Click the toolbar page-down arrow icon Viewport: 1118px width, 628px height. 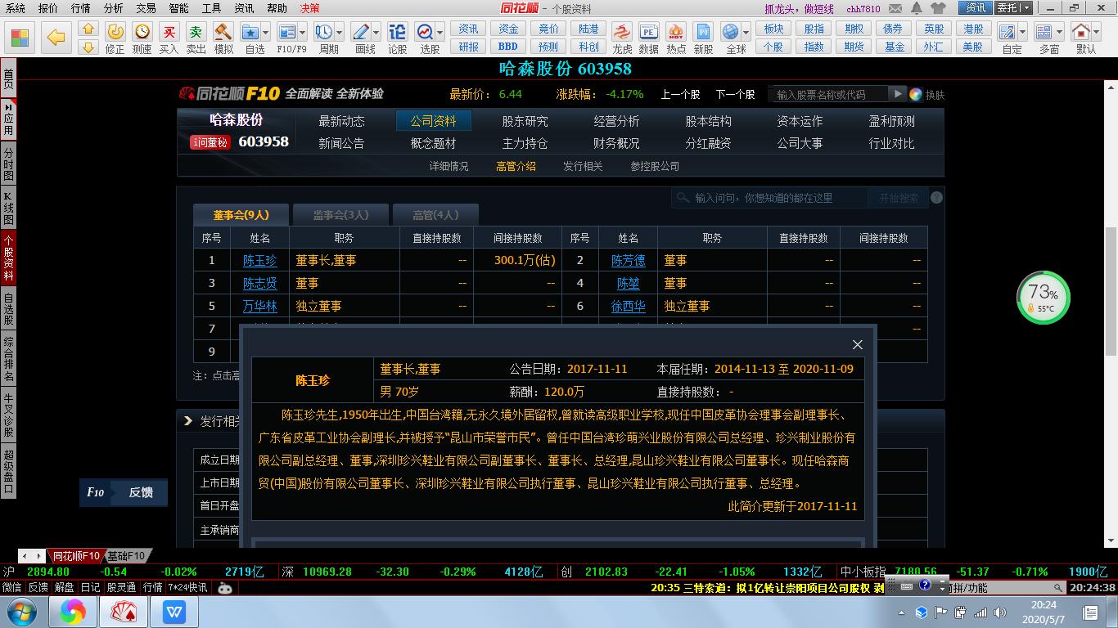pos(88,47)
